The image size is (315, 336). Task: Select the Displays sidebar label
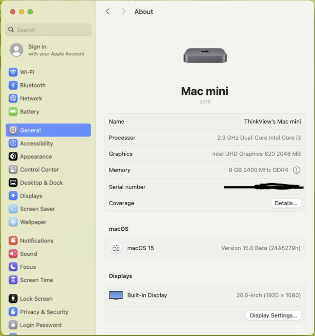coord(31,196)
